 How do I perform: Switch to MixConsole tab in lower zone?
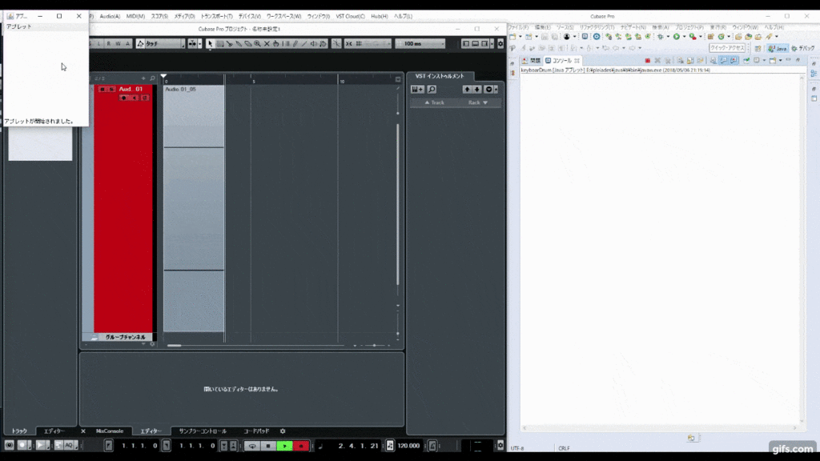pyautogui.click(x=109, y=431)
